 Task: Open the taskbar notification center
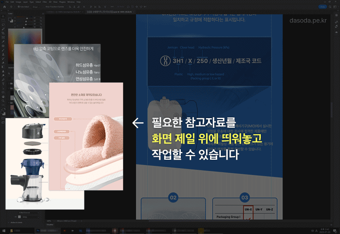point(335,231)
